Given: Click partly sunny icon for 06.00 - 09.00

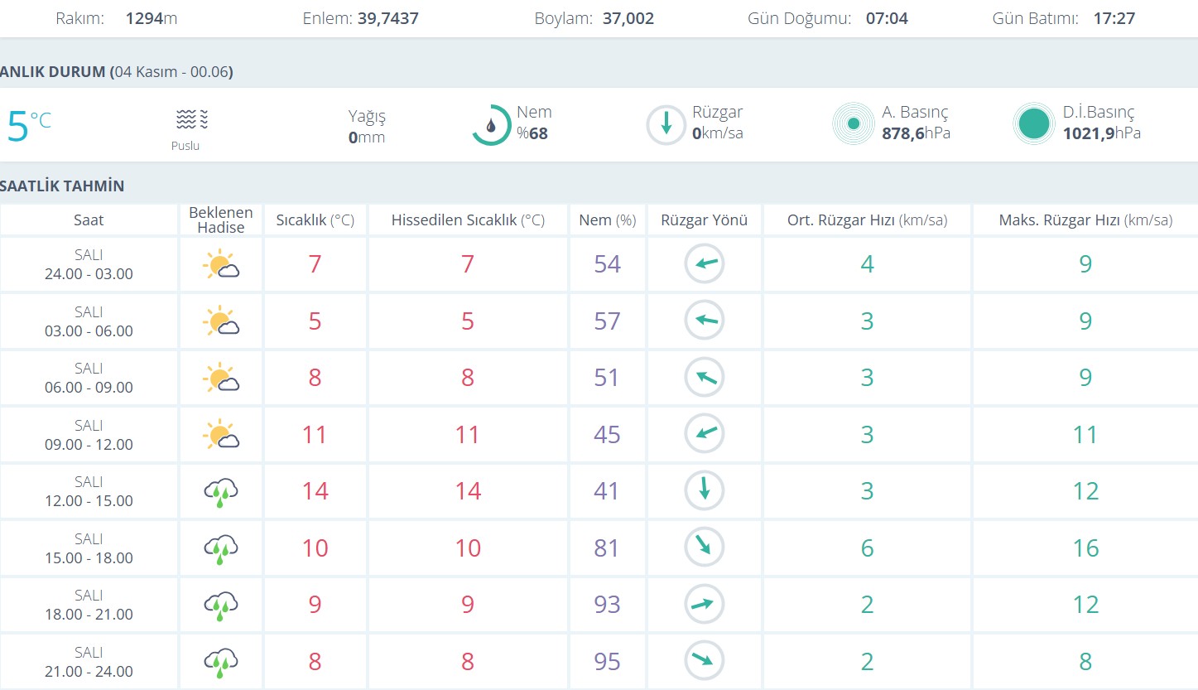Looking at the screenshot, I should (220, 379).
